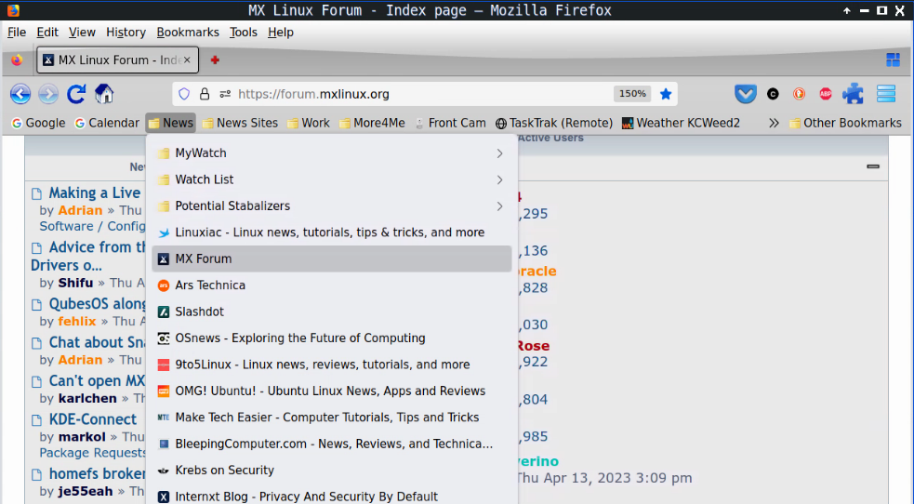Screen dimensions: 914x504
Task: Reload the page with the refresh icon
Action: [76, 94]
